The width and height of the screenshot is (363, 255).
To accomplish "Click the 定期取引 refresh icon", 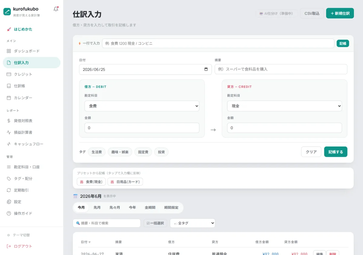I will 9,190.
